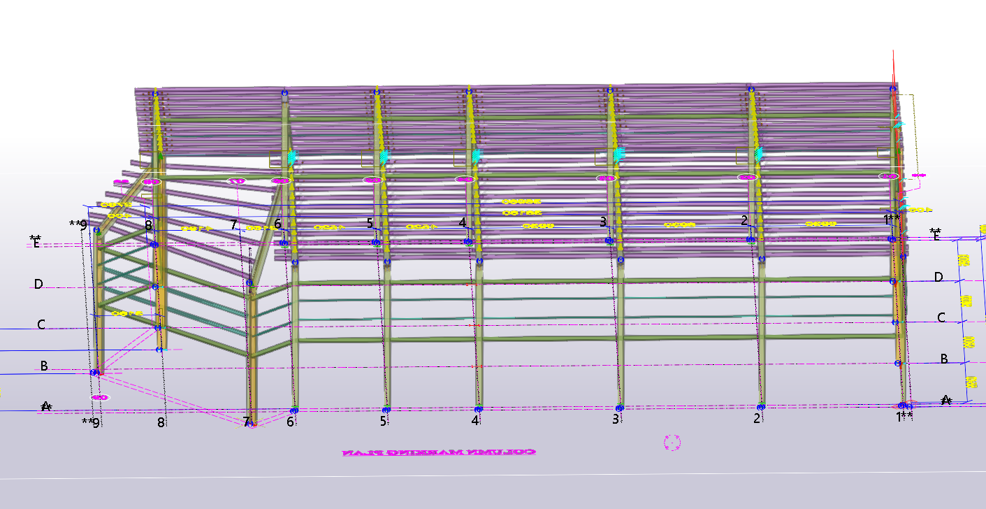Click row label A on the right side
The height and width of the screenshot is (509, 986).
947,400
